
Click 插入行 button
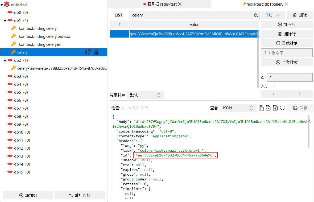coord(287,24)
